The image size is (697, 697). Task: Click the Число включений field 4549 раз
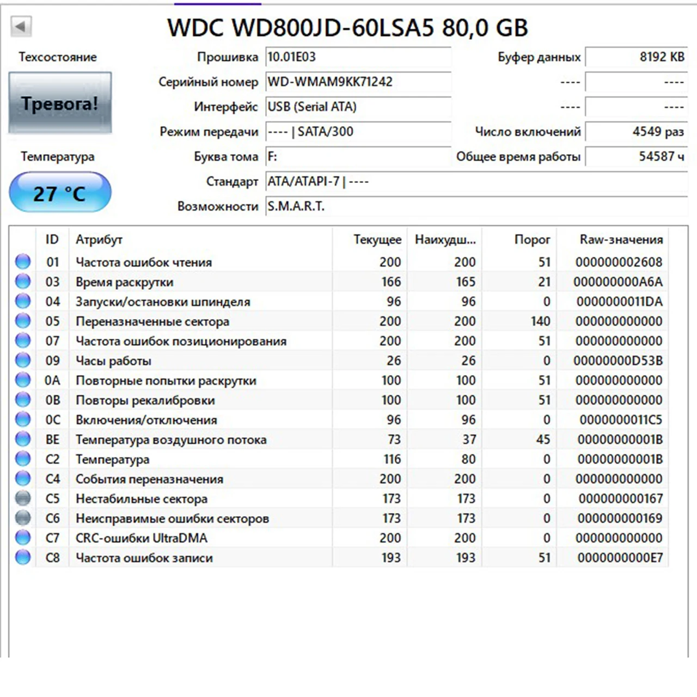(636, 132)
